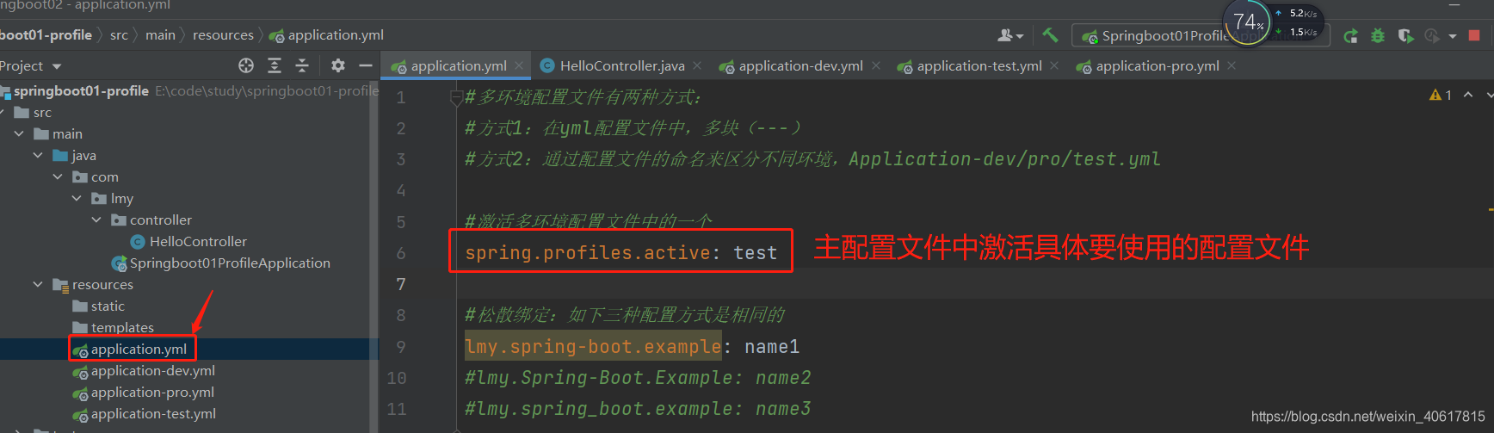Hide the Project tool window
The height and width of the screenshot is (433, 1494).
coord(366,65)
